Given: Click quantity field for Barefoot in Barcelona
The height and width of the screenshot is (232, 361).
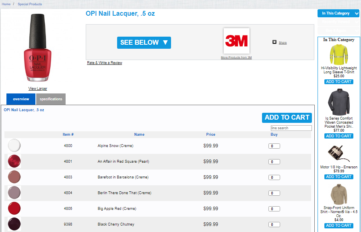Looking at the screenshot, I should (x=274, y=177).
